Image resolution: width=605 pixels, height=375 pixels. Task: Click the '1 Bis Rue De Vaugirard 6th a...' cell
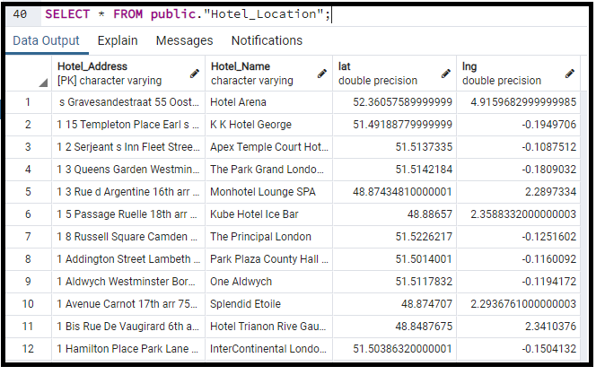click(x=128, y=326)
